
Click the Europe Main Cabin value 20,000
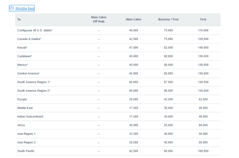click(134, 99)
